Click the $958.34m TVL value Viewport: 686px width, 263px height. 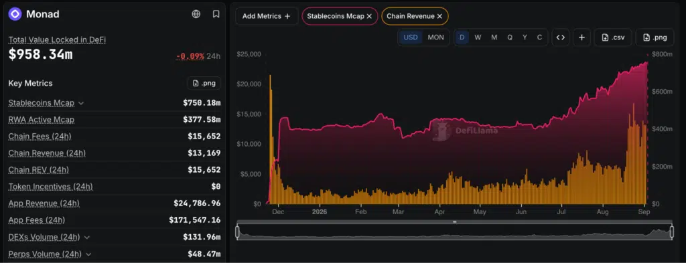click(x=41, y=55)
